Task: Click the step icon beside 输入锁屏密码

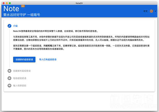Action: (x=10, y=86)
